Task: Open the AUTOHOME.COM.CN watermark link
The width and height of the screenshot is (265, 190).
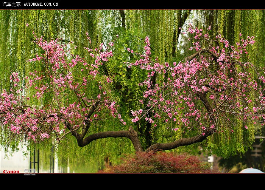Action: click(41, 4)
